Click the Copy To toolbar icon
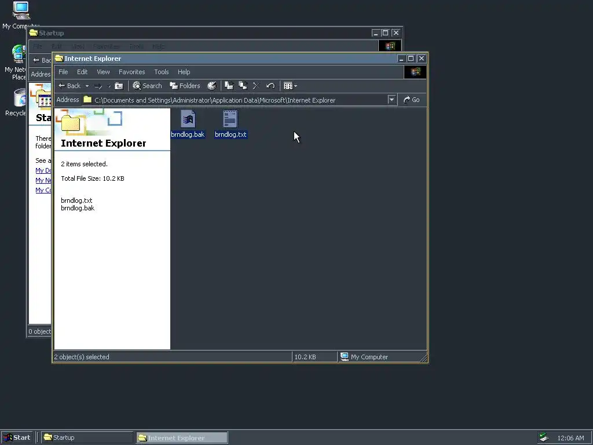Viewport: 593px width, 445px height. pyautogui.click(x=243, y=86)
